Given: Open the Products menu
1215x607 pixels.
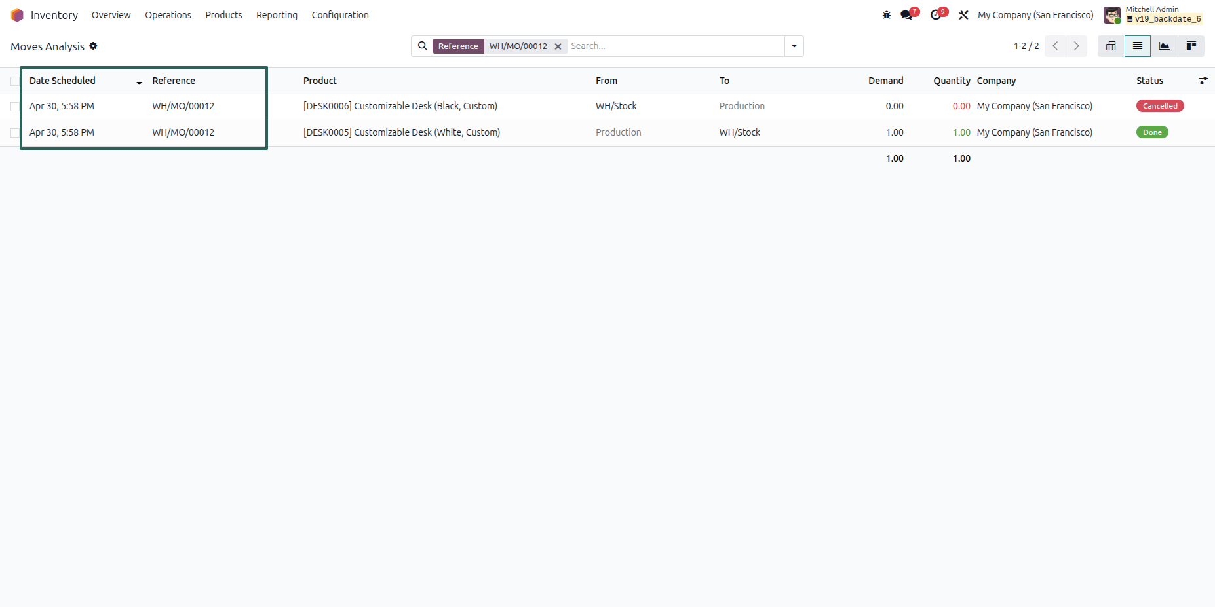Looking at the screenshot, I should coord(223,15).
